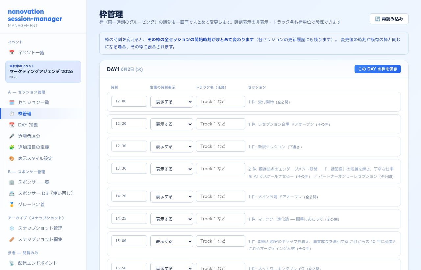421x270 pixels.
Task: Open the 表示する dropdown in the 15:00 row
Action: tap(172, 241)
